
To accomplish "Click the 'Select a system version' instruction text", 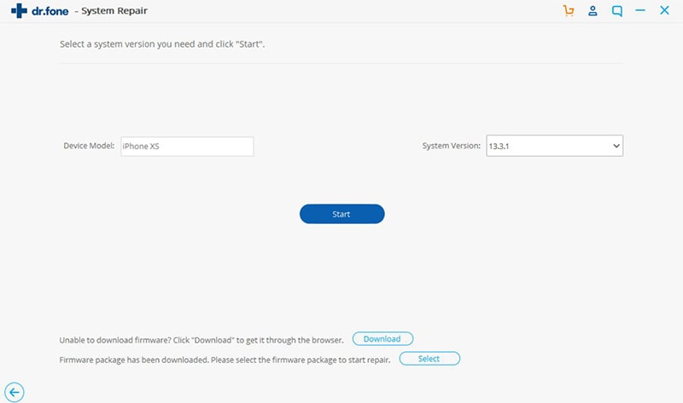I will point(162,44).
